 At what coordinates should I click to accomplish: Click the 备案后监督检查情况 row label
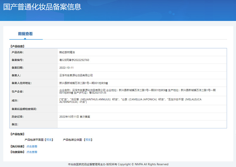pos(24,109)
